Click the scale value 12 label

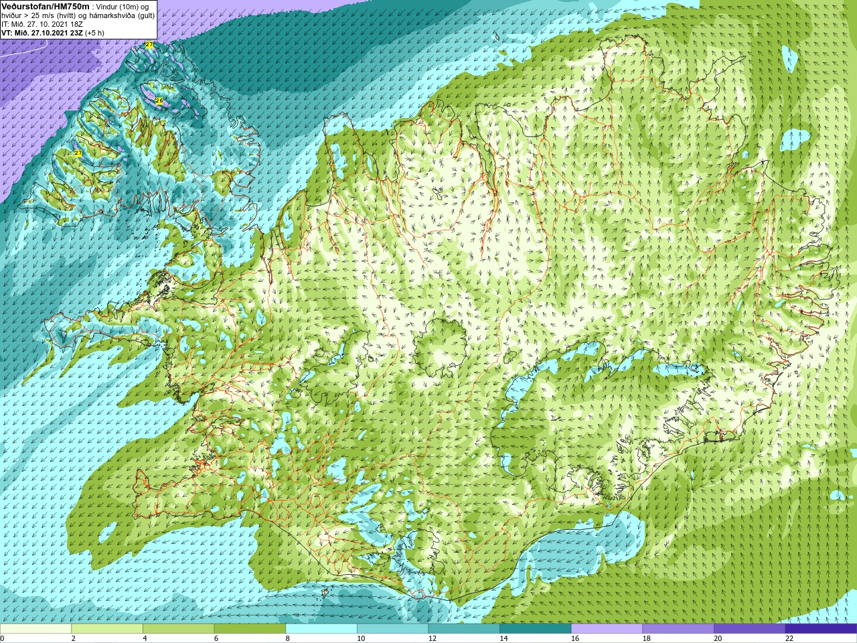point(433,638)
